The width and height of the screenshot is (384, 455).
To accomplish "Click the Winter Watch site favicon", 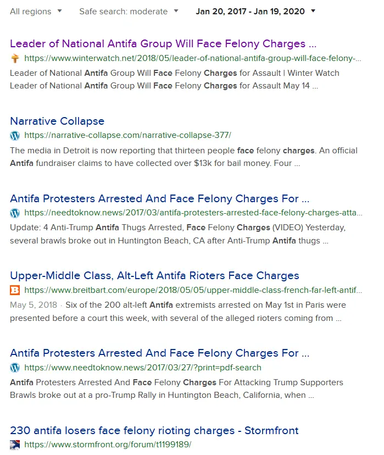I will coord(15,58).
